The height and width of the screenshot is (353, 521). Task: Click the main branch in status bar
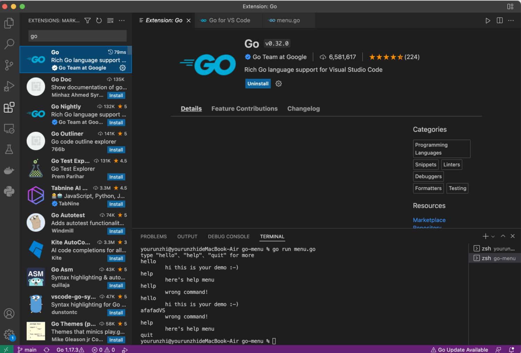tap(27, 350)
